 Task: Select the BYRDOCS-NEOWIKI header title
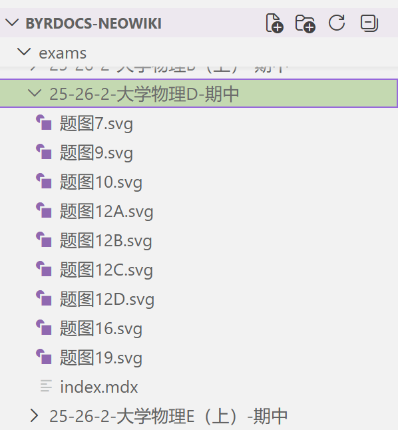point(94,23)
